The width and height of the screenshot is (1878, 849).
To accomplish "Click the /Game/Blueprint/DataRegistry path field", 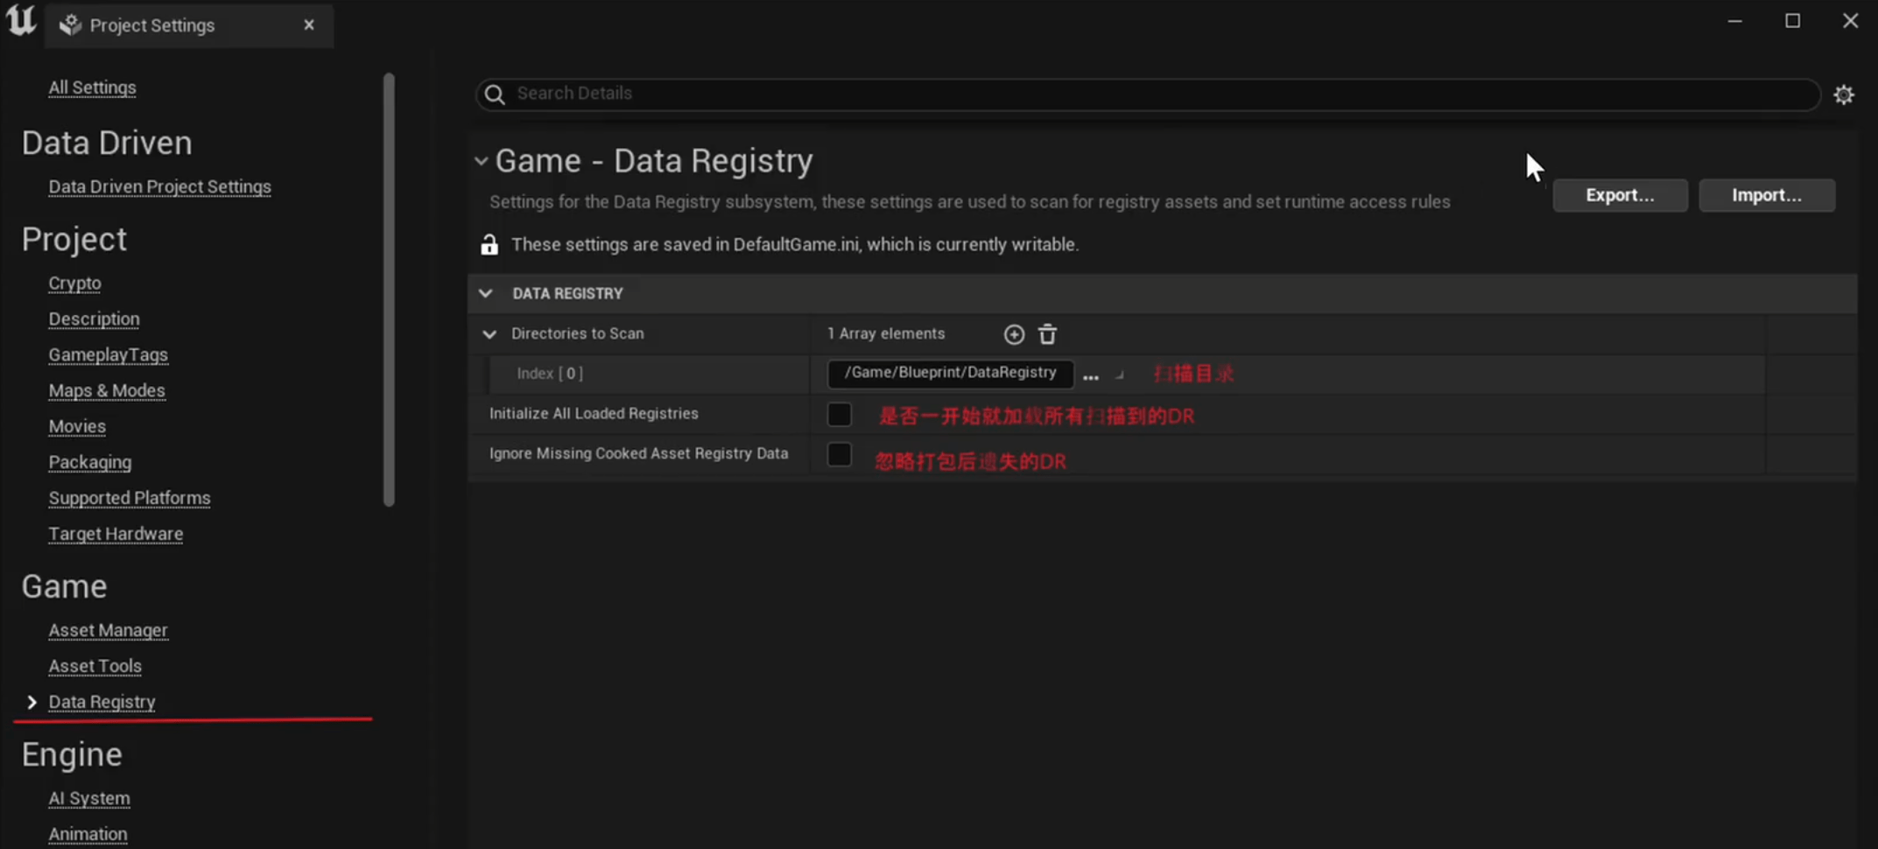I will tap(950, 373).
